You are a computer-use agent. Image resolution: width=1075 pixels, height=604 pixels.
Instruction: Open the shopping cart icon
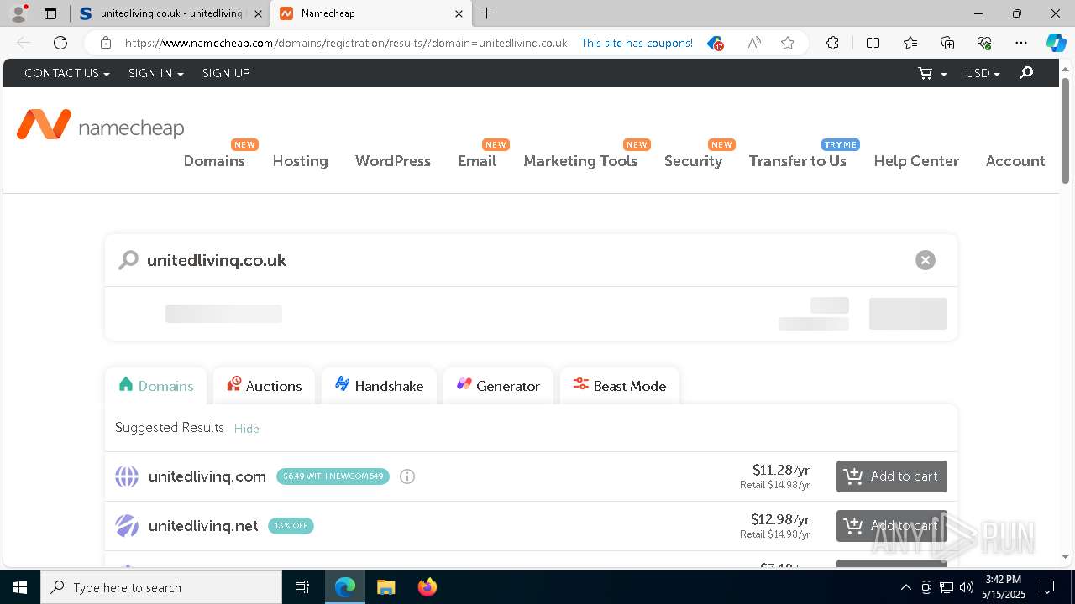point(926,74)
